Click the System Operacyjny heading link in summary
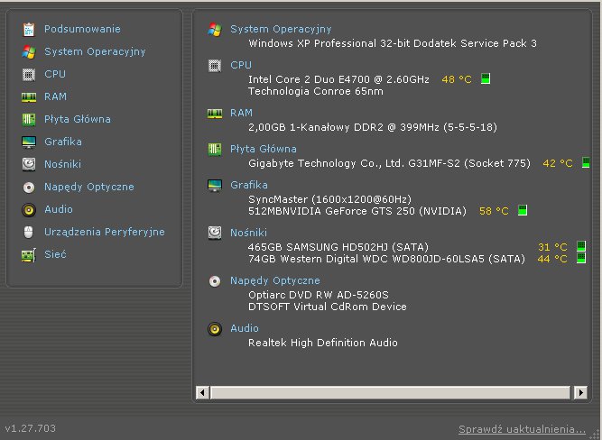This screenshot has height=440, width=602. coord(281,29)
